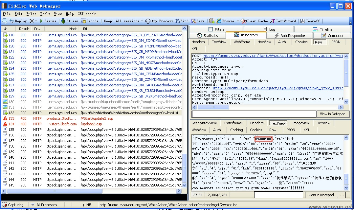Select session 132 getGrwhxxList row
Screen dimensions: 354x210
pyautogui.click(x=92, y=113)
